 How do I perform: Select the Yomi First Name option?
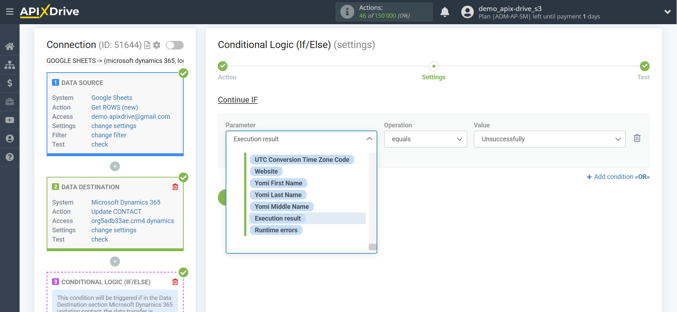(x=278, y=183)
